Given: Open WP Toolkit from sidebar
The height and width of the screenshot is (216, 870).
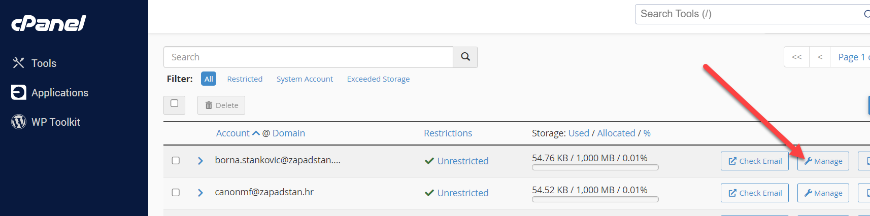Looking at the screenshot, I should click(x=46, y=122).
